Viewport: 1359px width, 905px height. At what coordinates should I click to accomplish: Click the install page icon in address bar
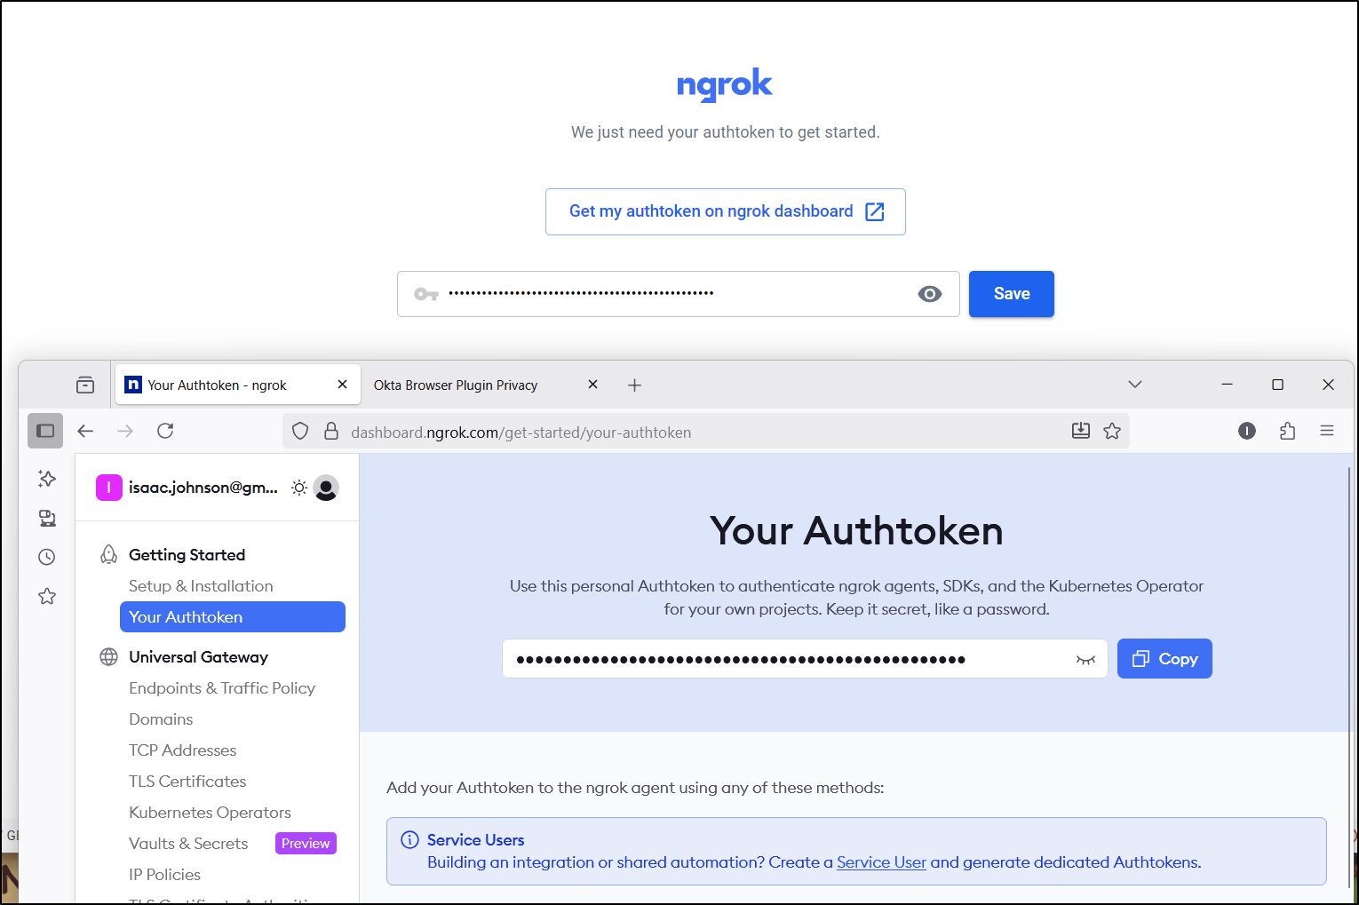click(1080, 432)
